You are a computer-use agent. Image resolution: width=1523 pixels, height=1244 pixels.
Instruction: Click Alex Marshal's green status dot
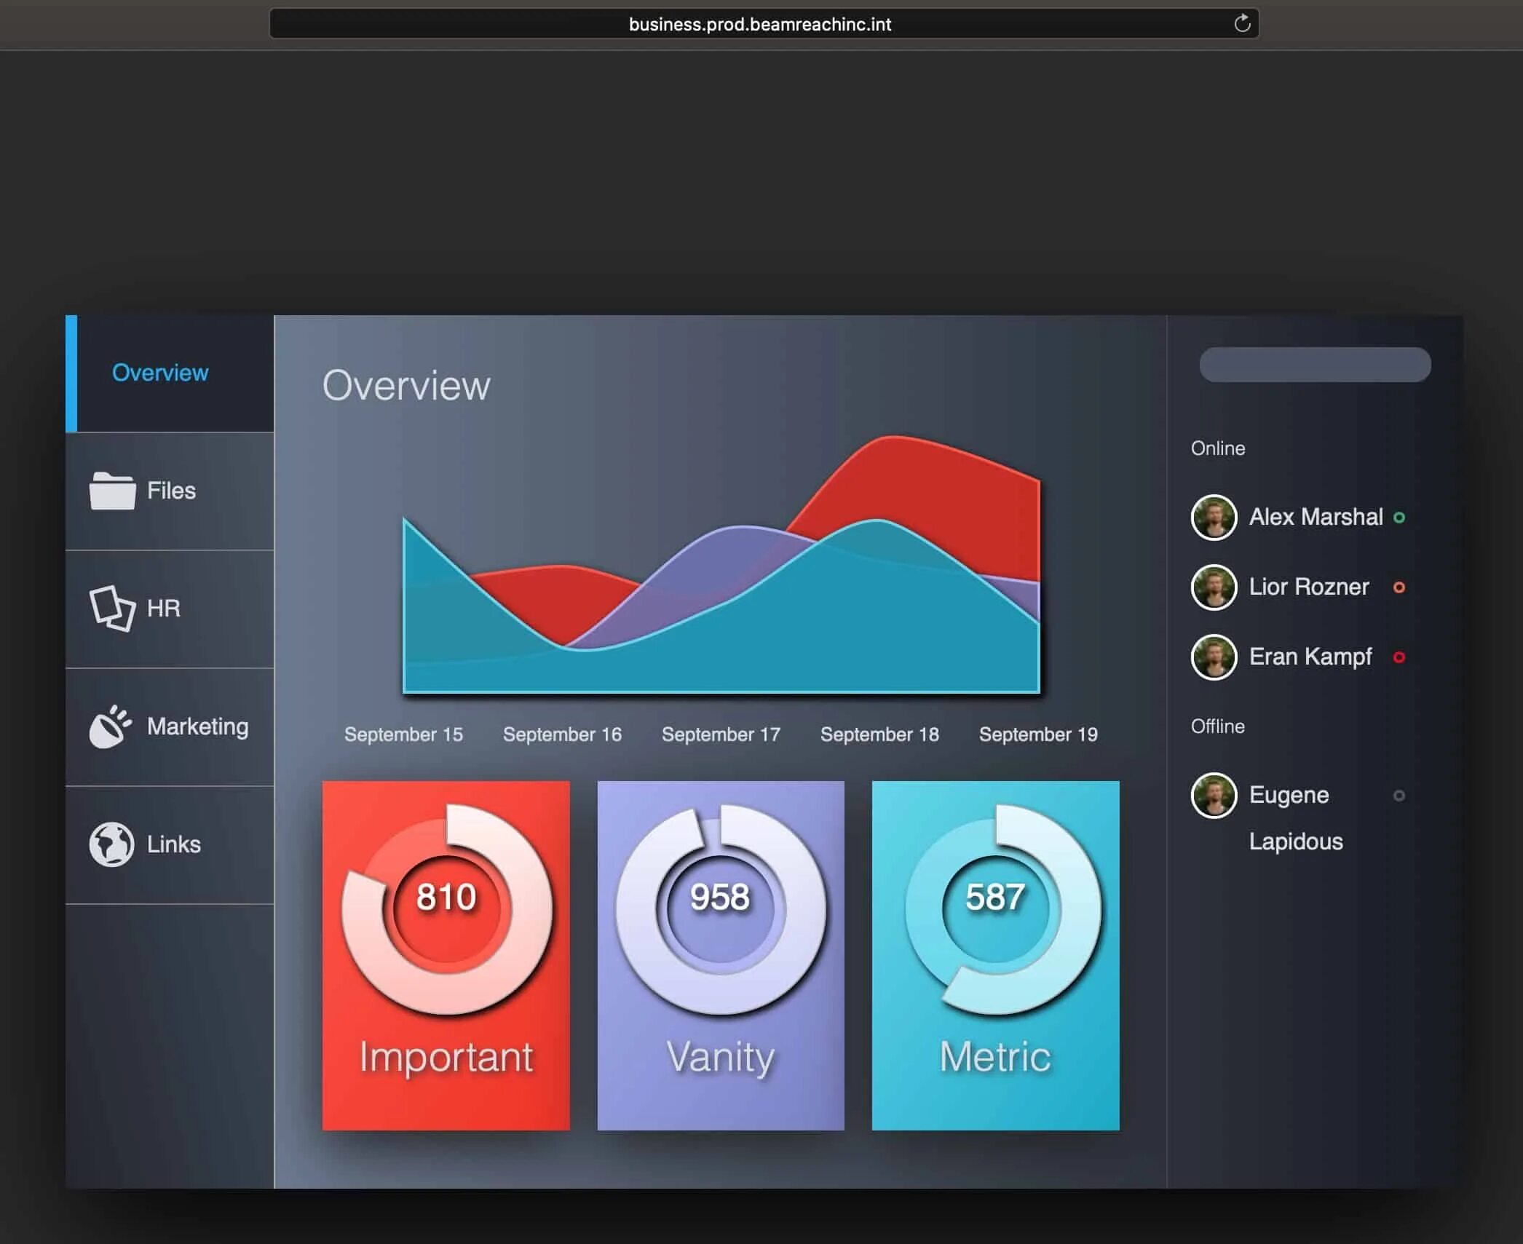click(x=1399, y=518)
